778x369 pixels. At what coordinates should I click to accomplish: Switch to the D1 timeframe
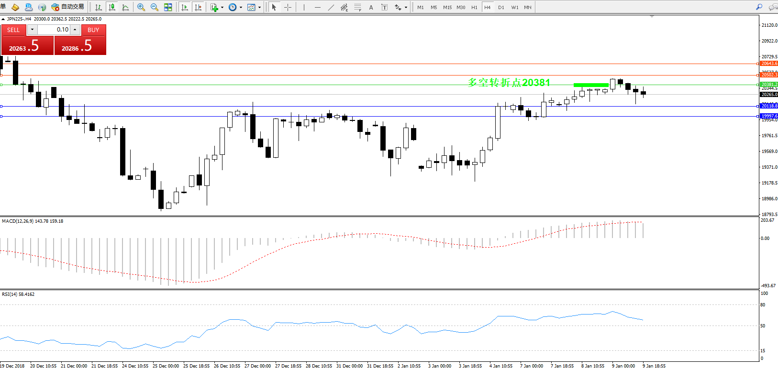501,7
